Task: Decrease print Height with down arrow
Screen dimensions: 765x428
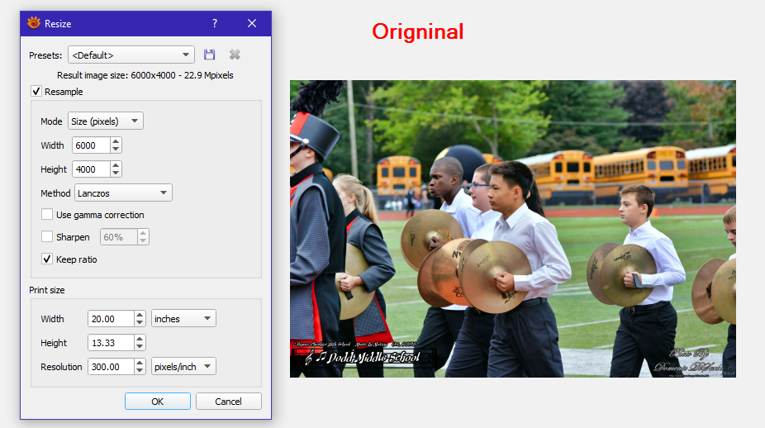Action: 140,346
